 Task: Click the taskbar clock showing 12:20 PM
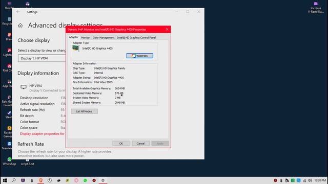click(320, 180)
